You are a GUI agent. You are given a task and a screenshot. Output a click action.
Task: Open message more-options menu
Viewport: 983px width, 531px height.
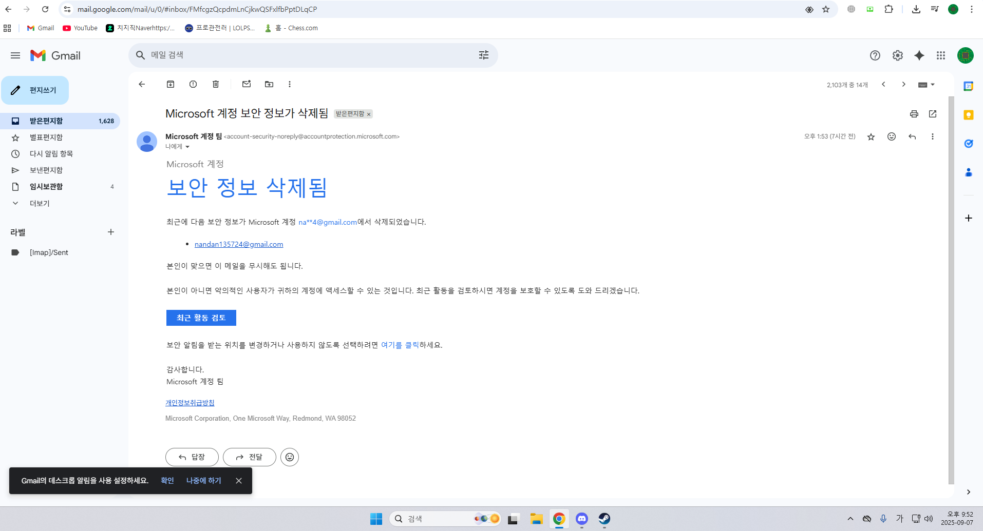click(933, 136)
